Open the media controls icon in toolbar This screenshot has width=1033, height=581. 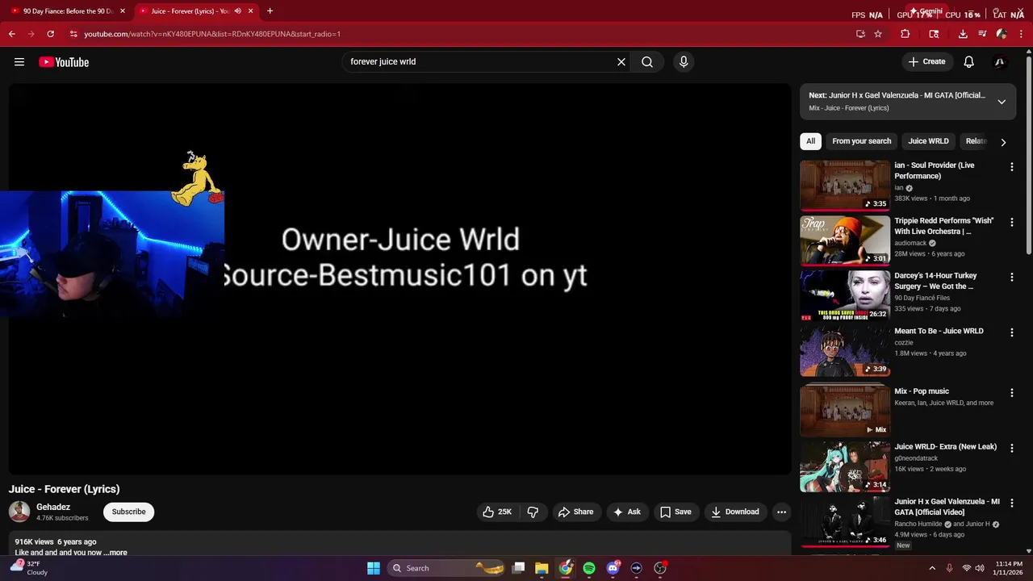pyautogui.click(x=982, y=34)
